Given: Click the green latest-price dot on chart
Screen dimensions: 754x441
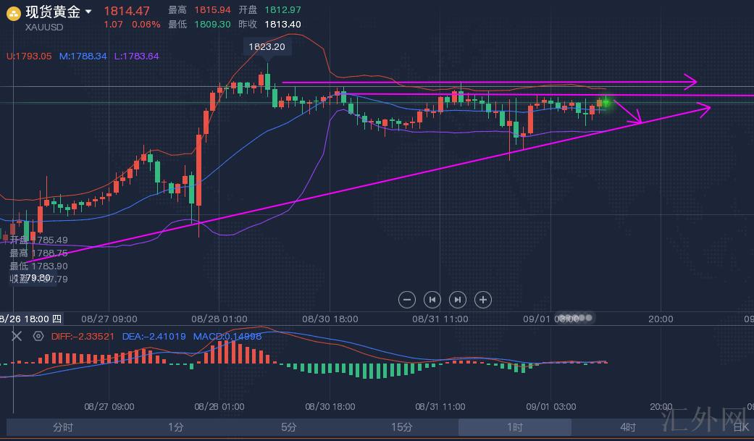Looking at the screenshot, I should 606,103.
